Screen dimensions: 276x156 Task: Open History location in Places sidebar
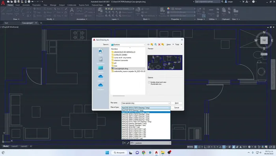(101, 52)
